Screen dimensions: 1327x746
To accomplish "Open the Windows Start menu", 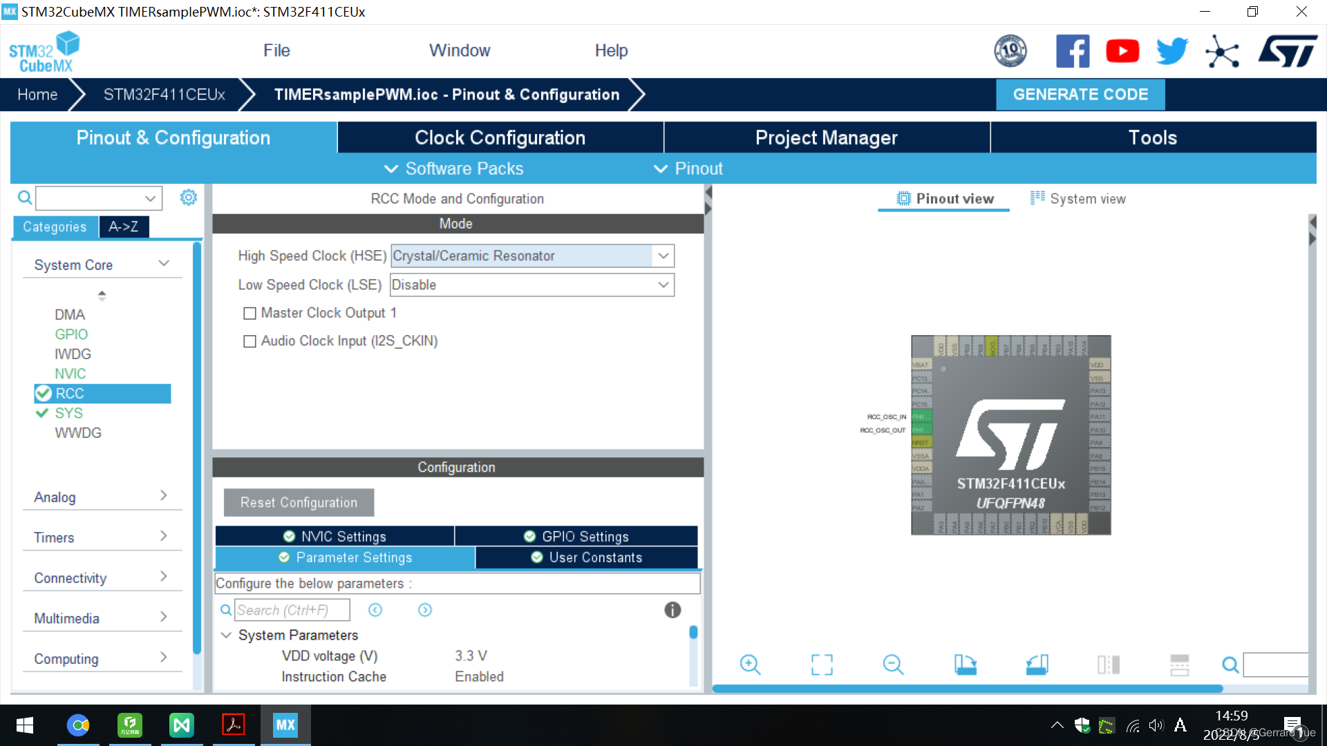I will click(25, 725).
